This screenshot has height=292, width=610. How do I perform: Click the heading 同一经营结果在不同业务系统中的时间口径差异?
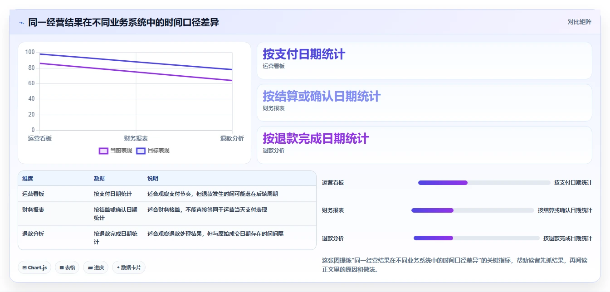pyautogui.click(x=123, y=22)
